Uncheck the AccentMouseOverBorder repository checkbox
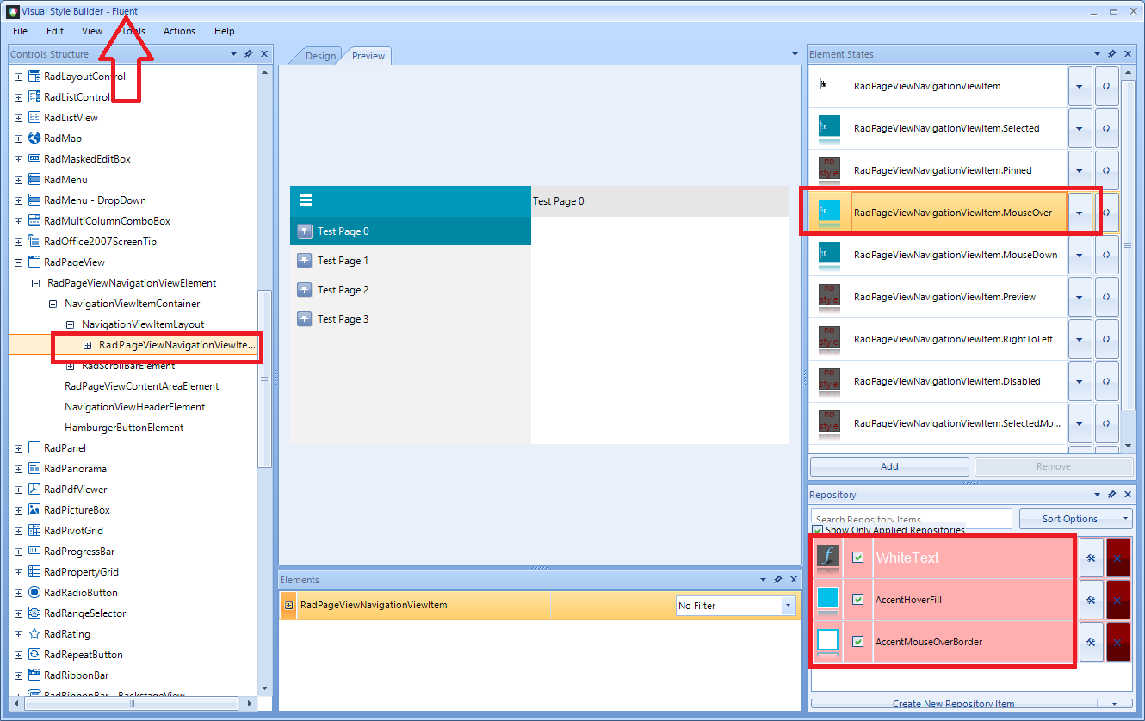Image resolution: width=1145 pixels, height=721 pixels. [x=857, y=642]
